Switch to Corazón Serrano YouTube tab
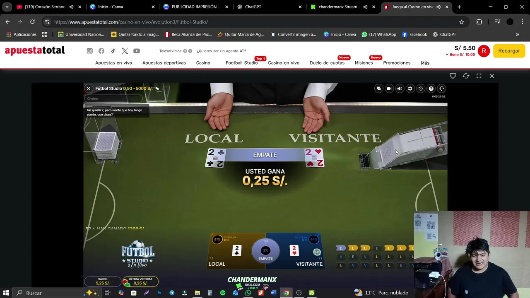 (44, 7)
